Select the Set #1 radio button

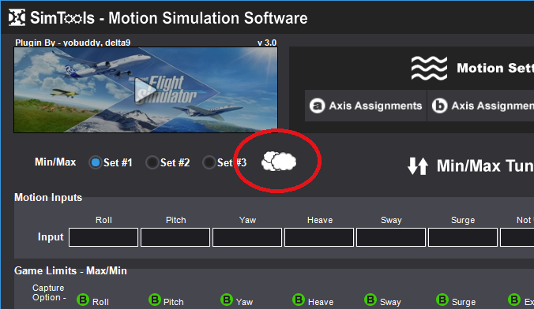point(96,162)
